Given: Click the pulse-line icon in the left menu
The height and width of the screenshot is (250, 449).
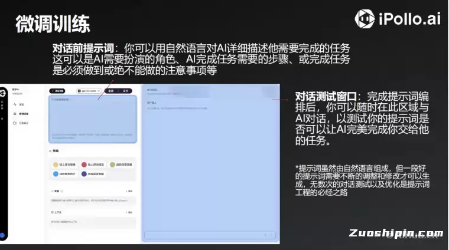Looking at the screenshot, I should click(x=14, y=104).
